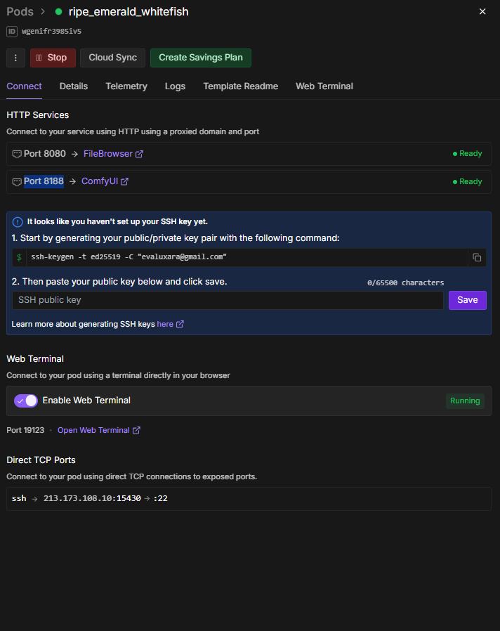The height and width of the screenshot is (631, 500).
Task: Open the ComfyUI service link
Action: pos(100,181)
